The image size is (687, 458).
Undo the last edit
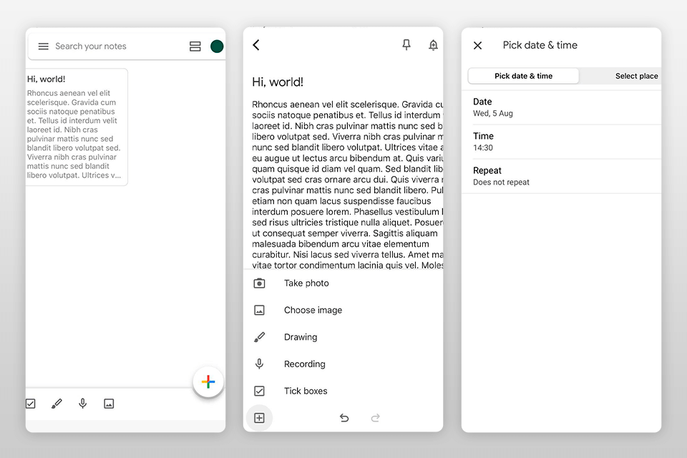[344, 418]
